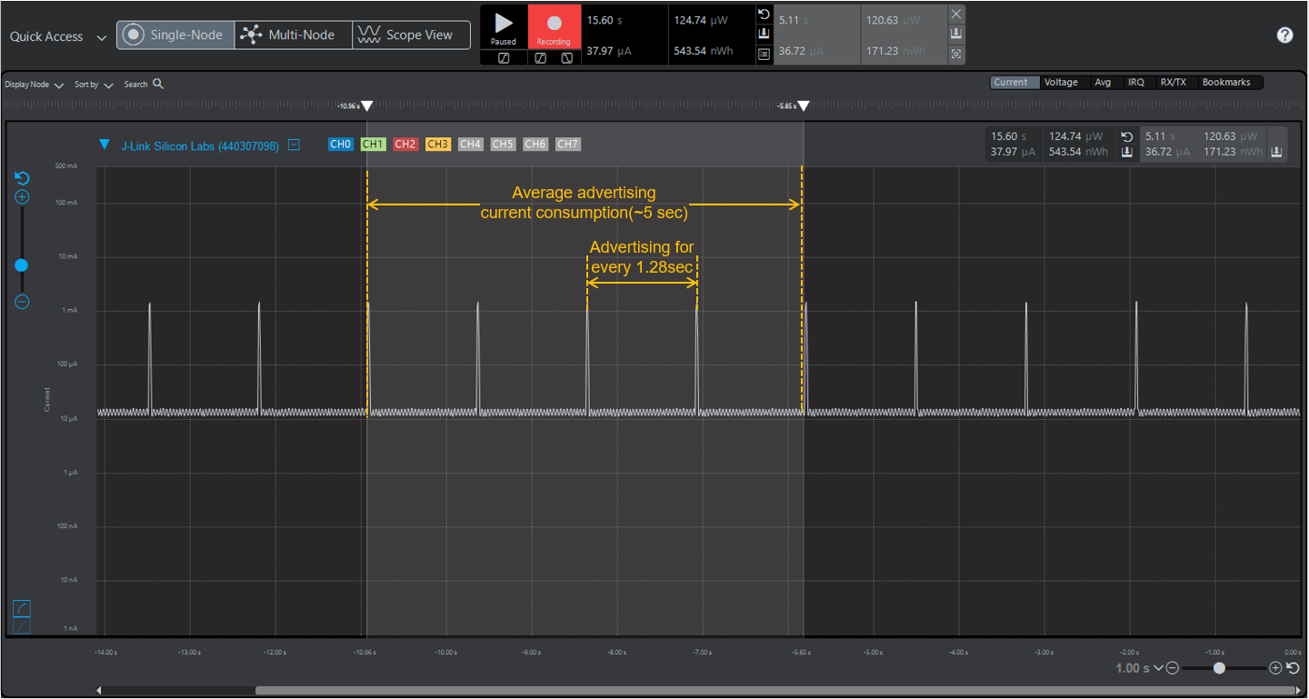
Task: Click the plus icon on vertical zoom
Action: 22,197
